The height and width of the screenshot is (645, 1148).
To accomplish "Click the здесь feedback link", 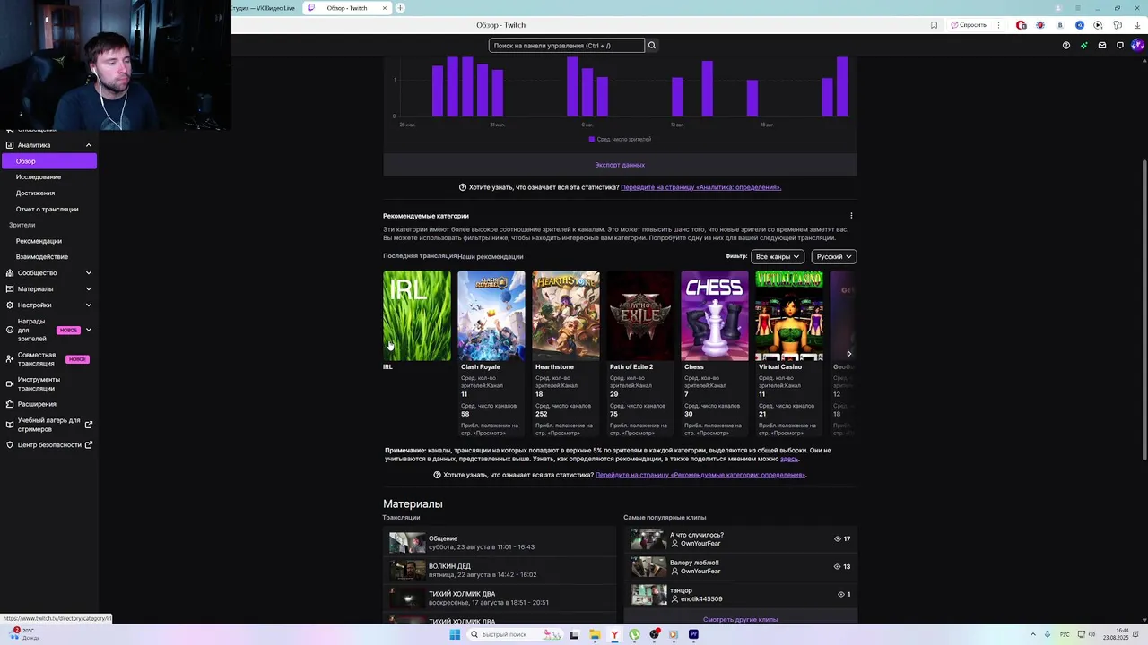I will tap(789, 459).
